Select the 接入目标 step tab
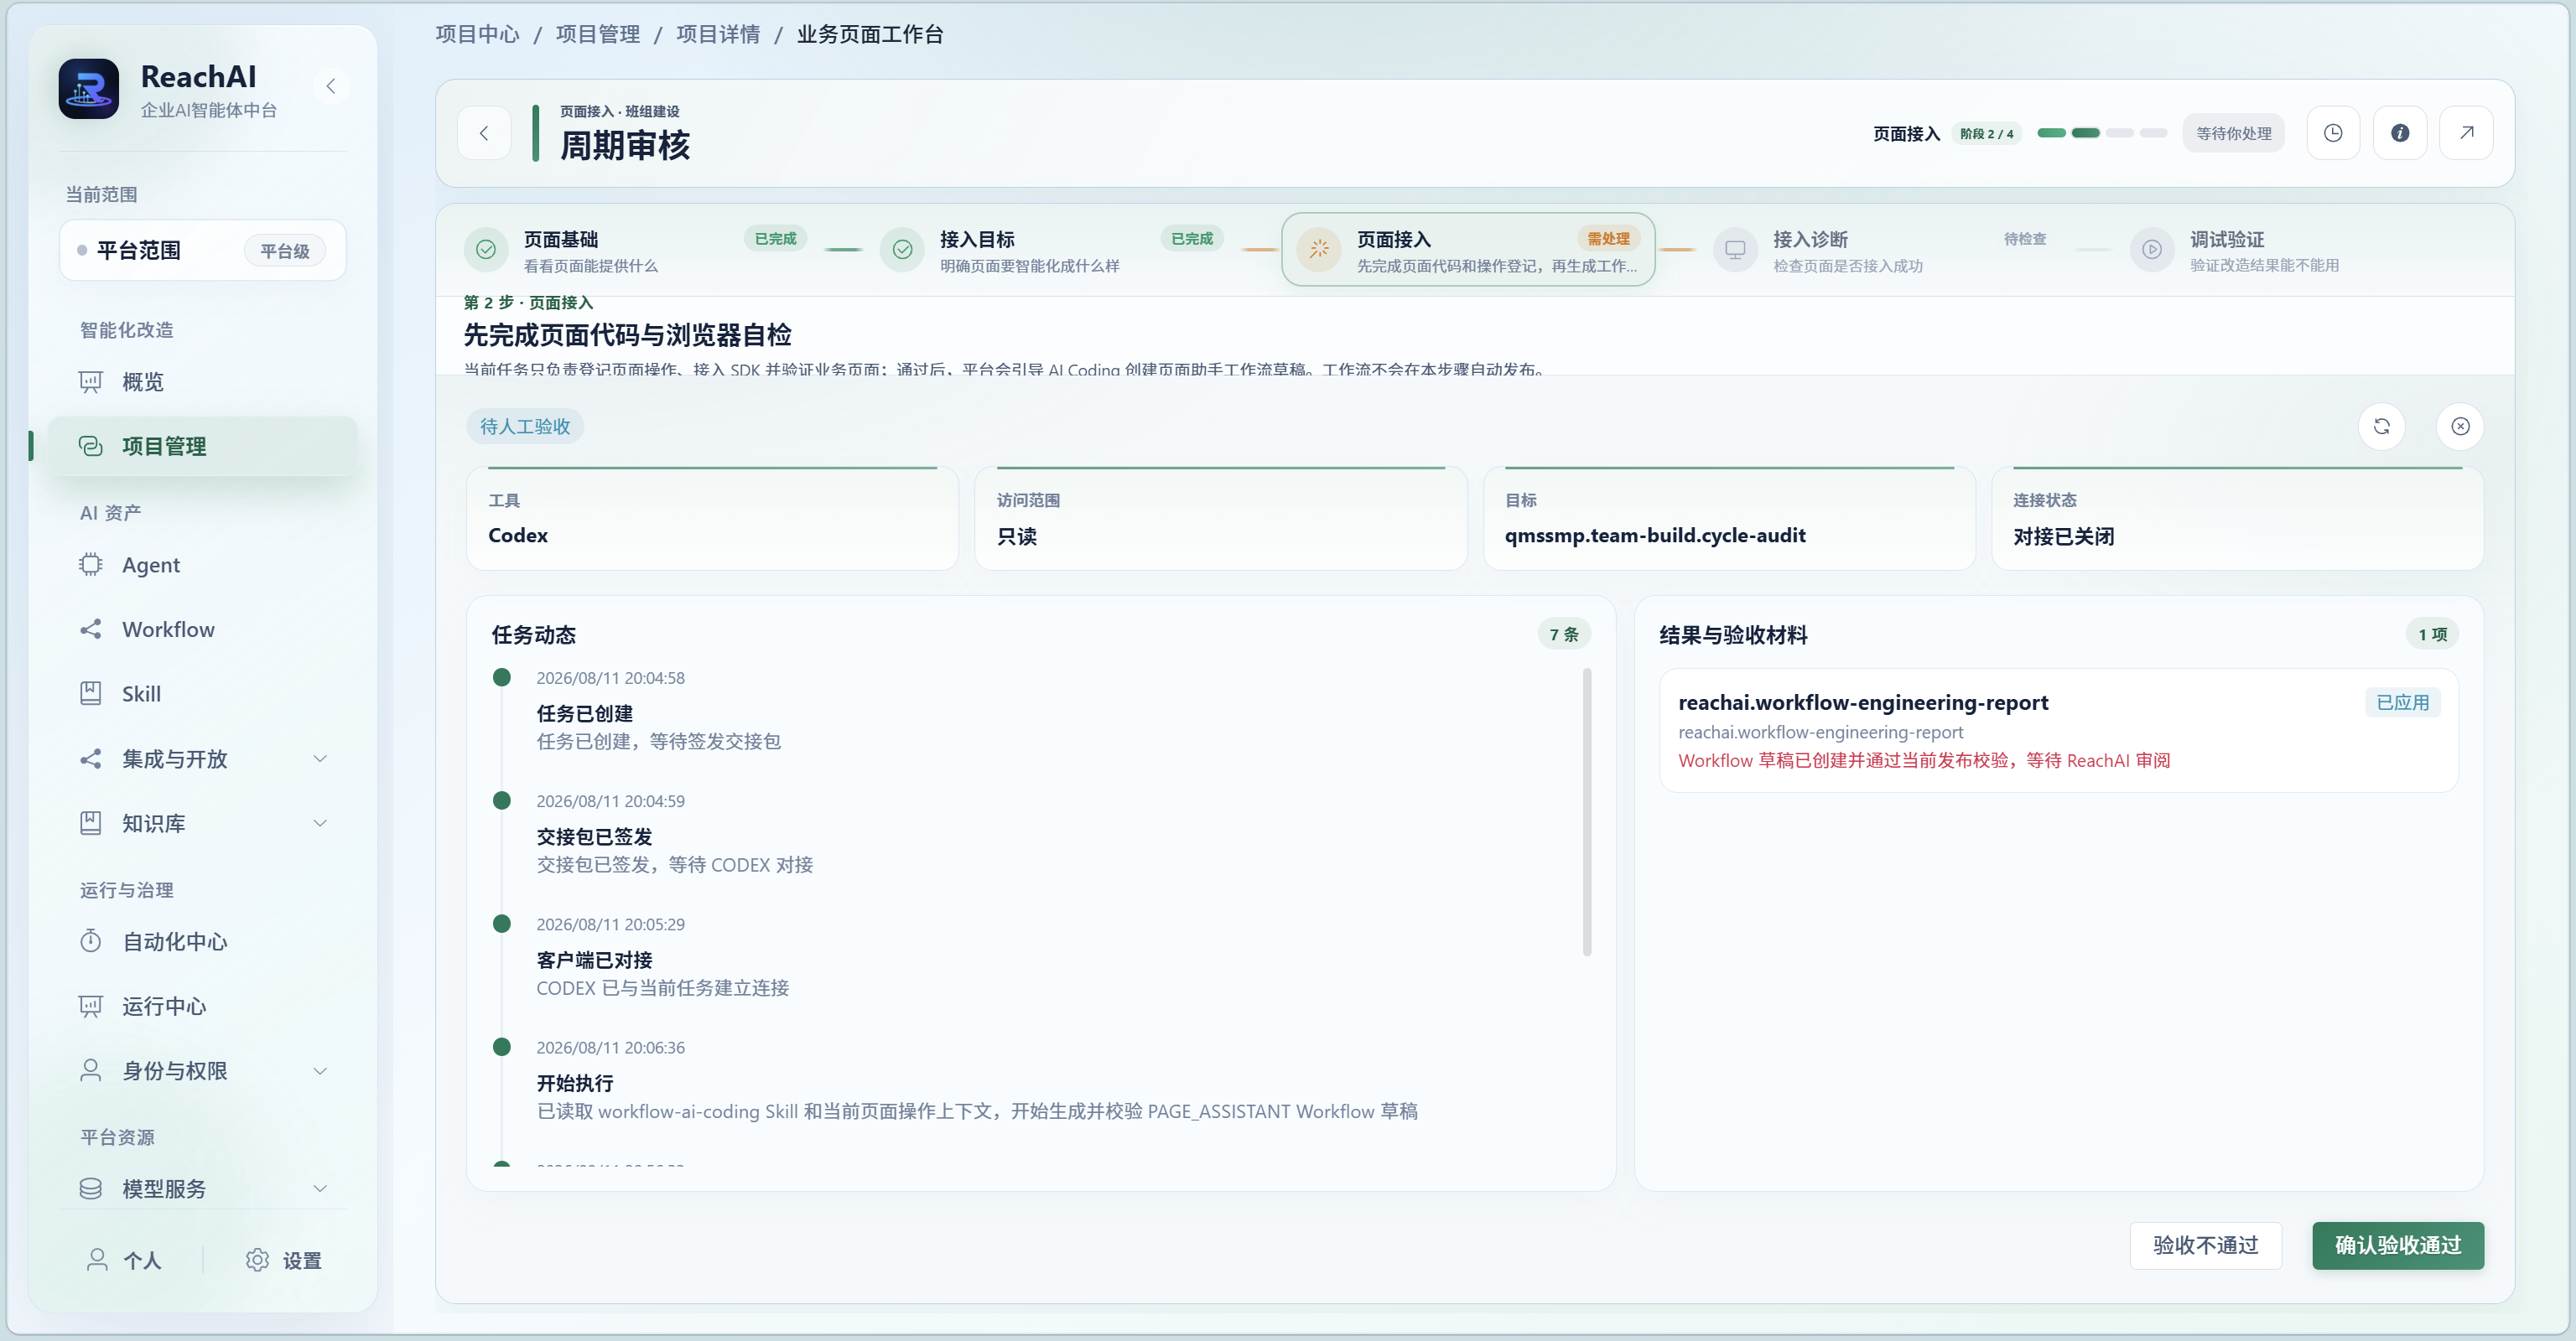The height and width of the screenshot is (1341, 2576). [1052, 250]
